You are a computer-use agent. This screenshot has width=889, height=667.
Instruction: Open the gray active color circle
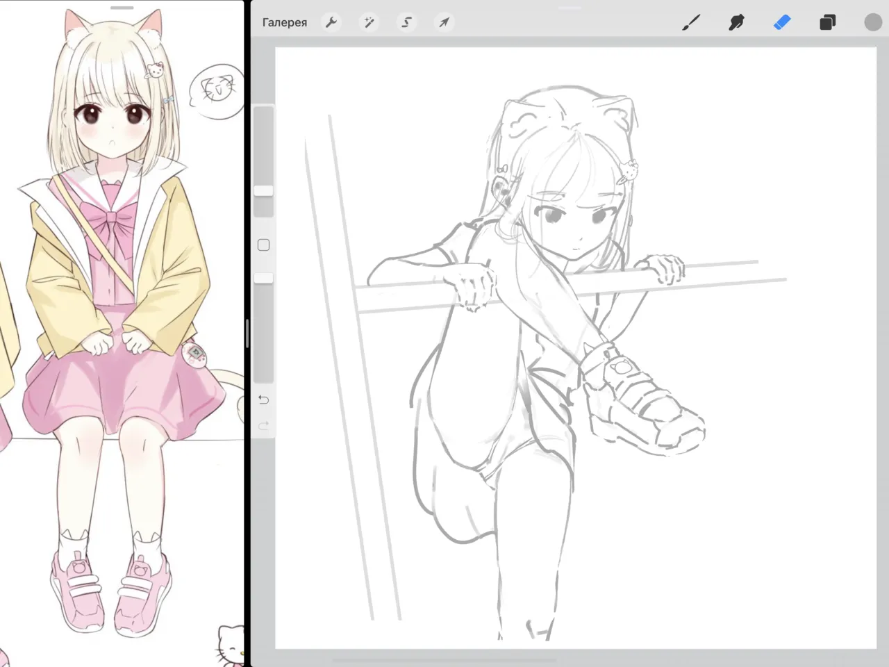pos(872,23)
